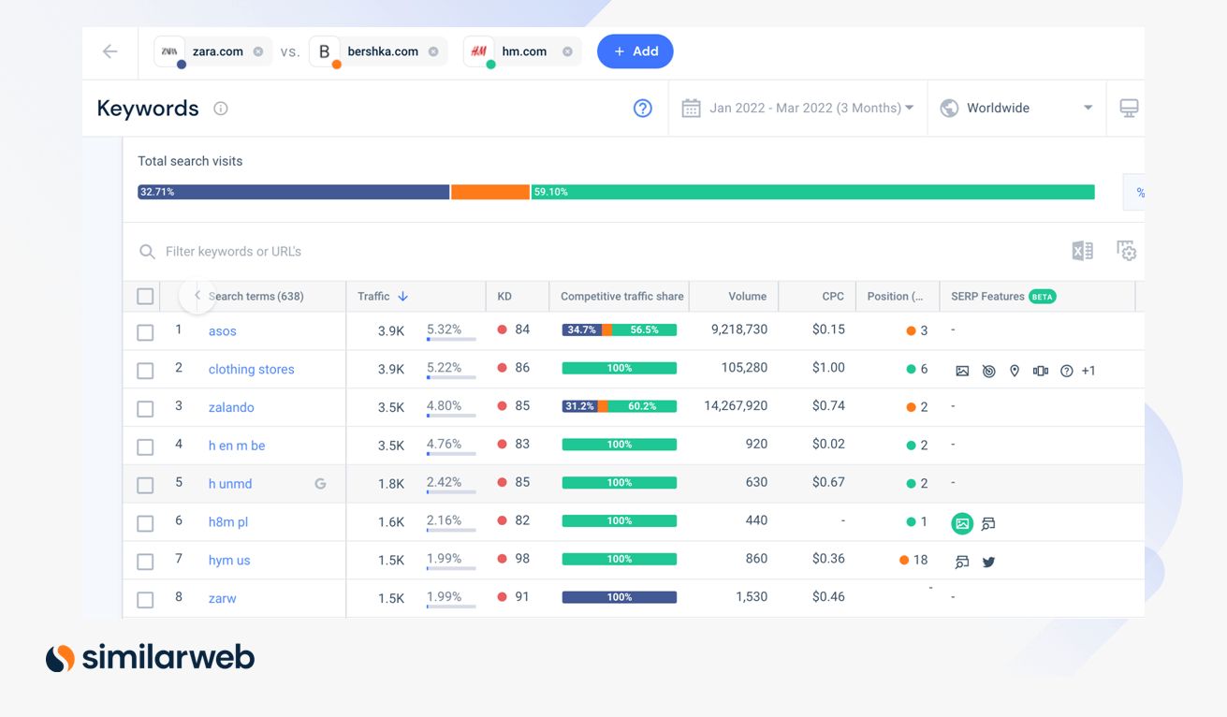This screenshot has width=1227, height=717.
Task: Sort by the Traffic column header
Action: [x=382, y=297]
